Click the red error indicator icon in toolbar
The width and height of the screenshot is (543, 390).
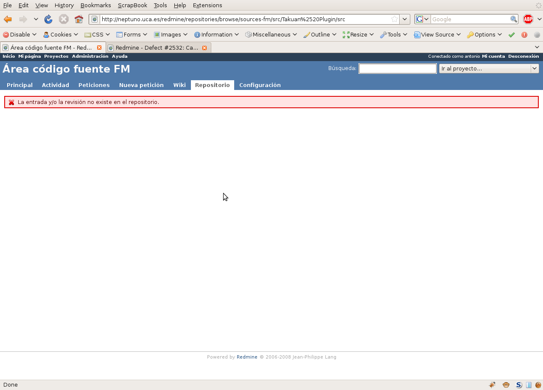tap(524, 35)
